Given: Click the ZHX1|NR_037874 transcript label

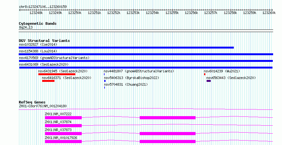Looking at the screenshot, I should [x=58, y=122].
